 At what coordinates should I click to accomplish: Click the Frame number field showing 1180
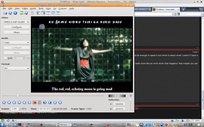[x=15, y=109]
